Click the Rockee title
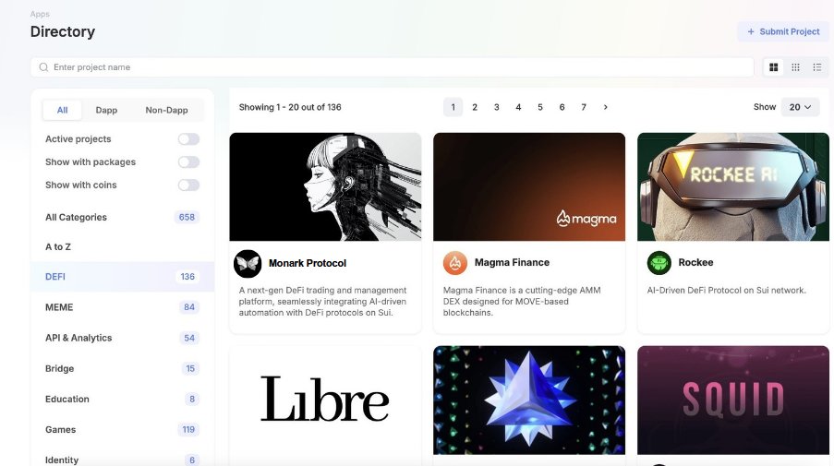The height and width of the screenshot is (466, 834). pyautogui.click(x=695, y=262)
